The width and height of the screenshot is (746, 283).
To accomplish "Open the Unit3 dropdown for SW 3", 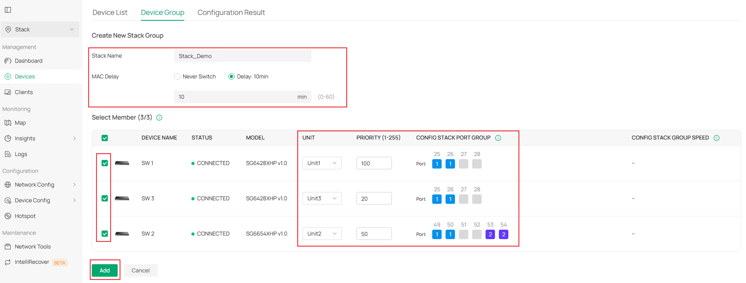I will tap(322, 198).
